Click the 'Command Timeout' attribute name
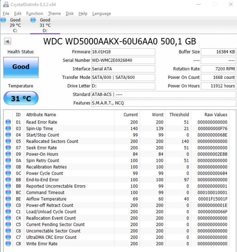 [45, 192]
